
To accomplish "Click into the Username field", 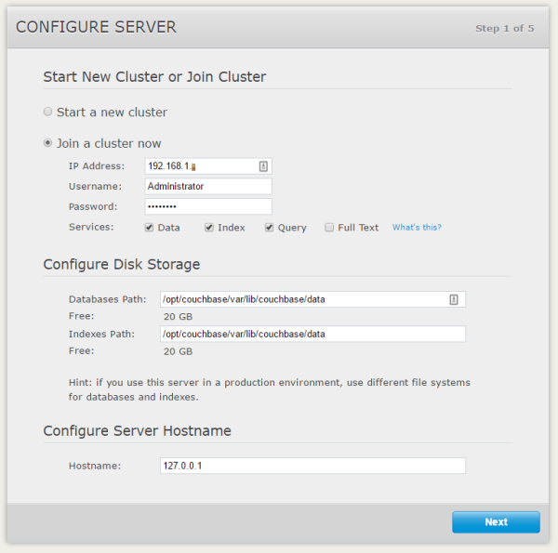I will tap(208, 186).
